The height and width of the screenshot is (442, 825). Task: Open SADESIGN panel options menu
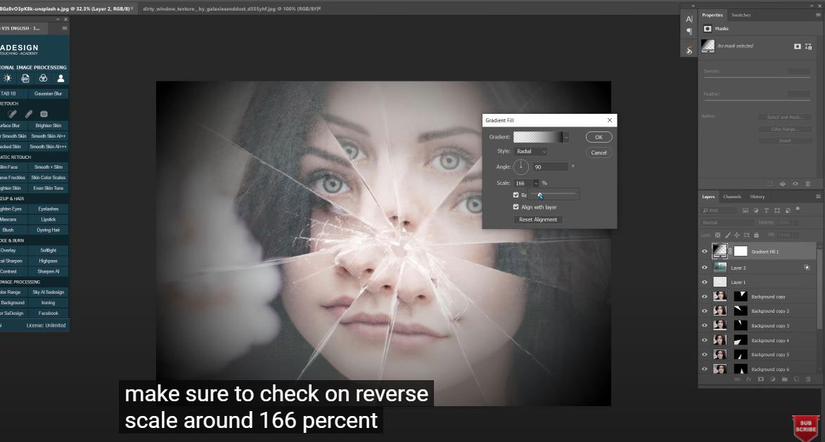(x=64, y=28)
